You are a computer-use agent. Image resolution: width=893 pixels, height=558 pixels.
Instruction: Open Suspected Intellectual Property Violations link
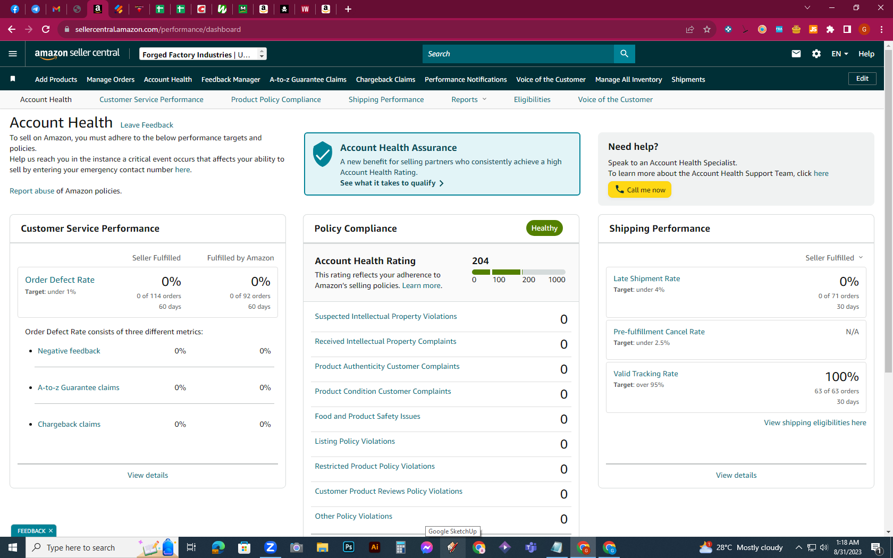click(386, 316)
